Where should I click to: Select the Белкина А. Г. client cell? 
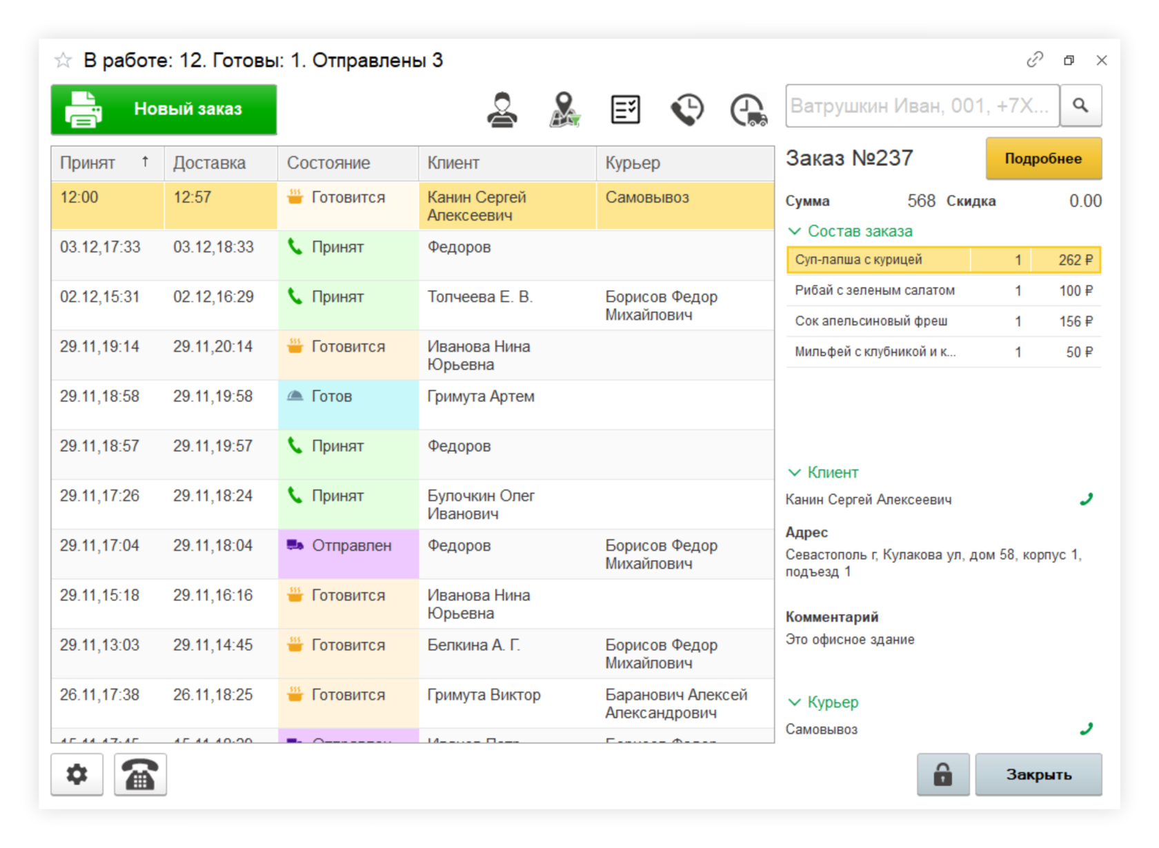508,654
